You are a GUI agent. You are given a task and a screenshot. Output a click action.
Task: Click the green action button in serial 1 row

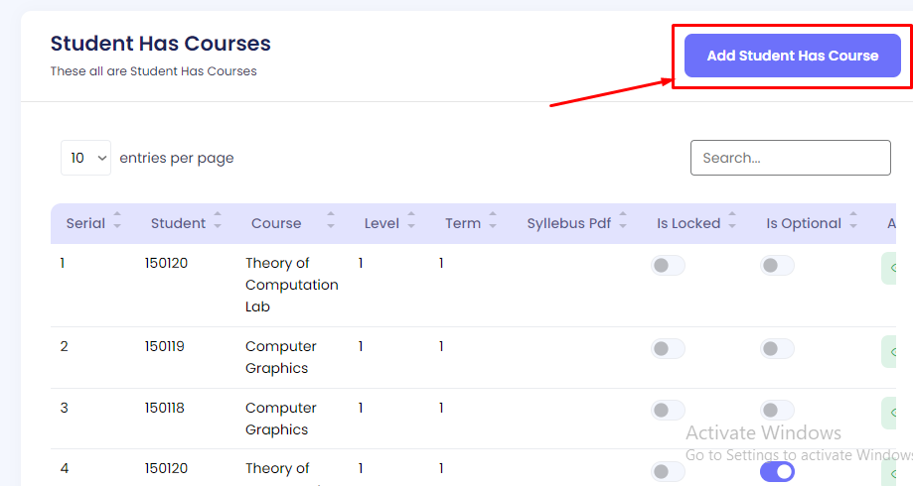tap(896, 268)
